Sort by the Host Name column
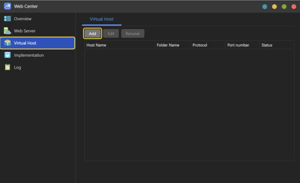The image size is (300, 183). pyautogui.click(x=119, y=45)
